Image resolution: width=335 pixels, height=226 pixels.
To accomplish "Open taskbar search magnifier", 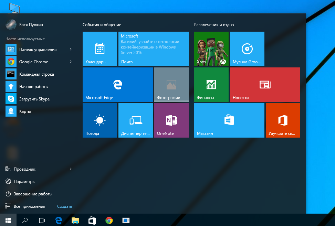I will click(x=25, y=220).
